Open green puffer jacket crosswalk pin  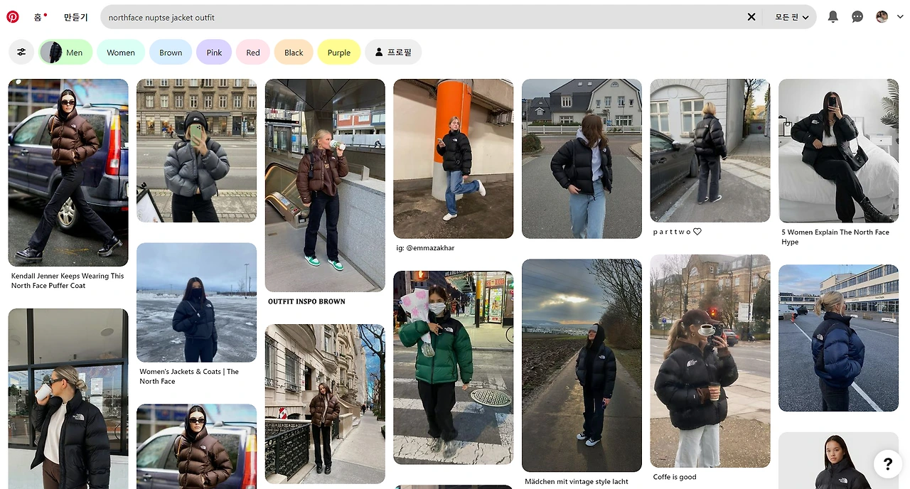pyautogui.click(x=454, y=367)
